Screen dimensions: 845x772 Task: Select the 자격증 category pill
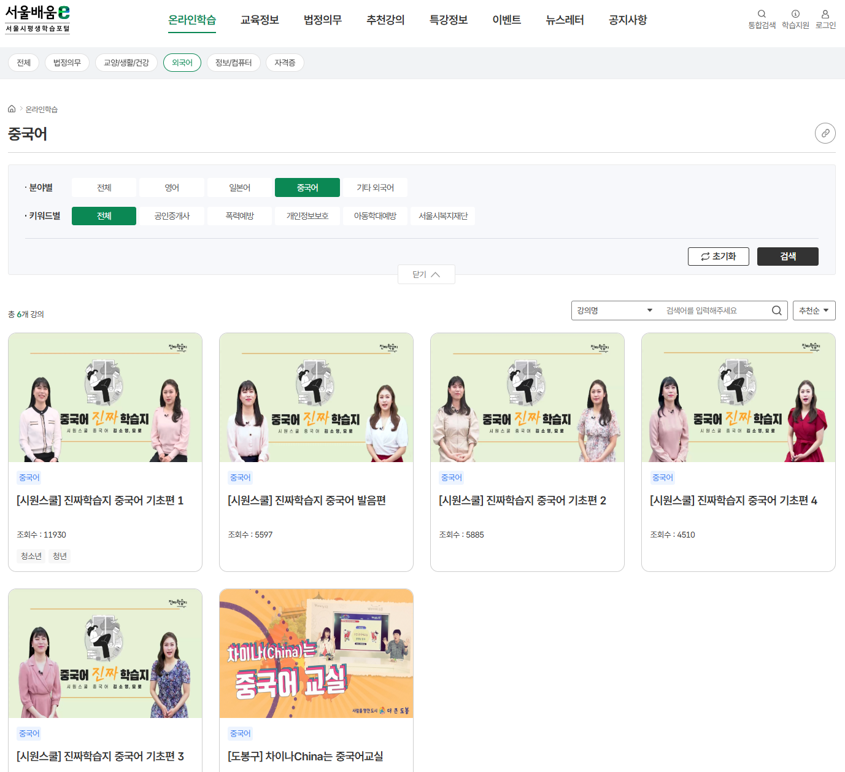coord(285,63)
